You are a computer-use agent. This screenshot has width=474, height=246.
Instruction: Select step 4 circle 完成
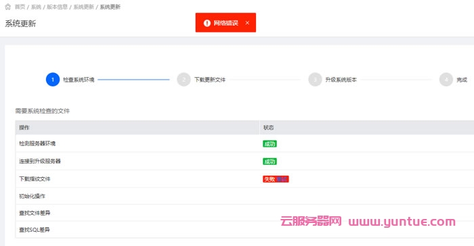(x=446, y=79)
